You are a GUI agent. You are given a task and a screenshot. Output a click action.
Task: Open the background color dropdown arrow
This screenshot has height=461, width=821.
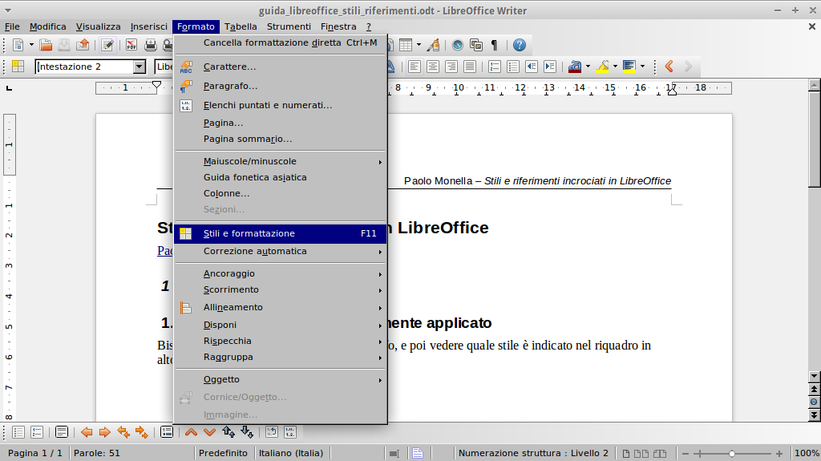tap(642, 67)
